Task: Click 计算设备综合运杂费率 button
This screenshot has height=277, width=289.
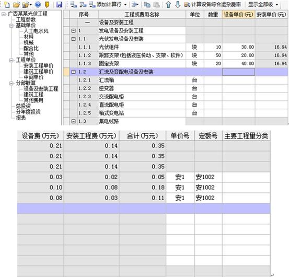Action: (213, 4)
